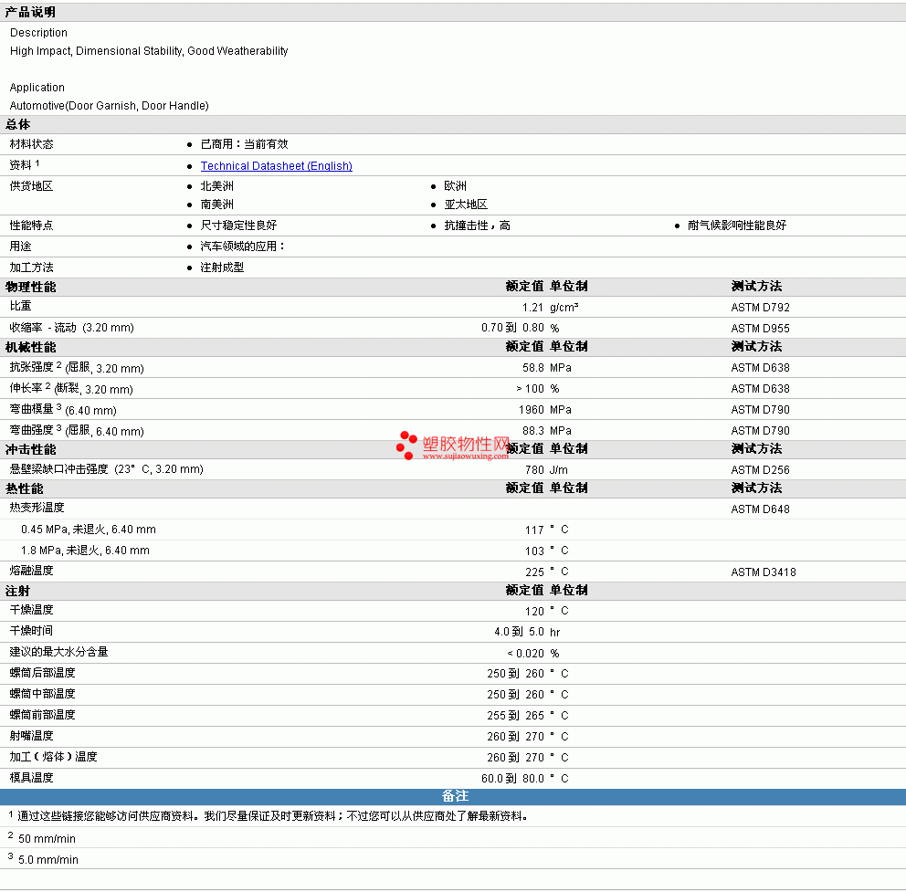Click the blue 备注 notes bar
Image resolution: width=906 pixels, height=892 pixels.
coord(453,796)
